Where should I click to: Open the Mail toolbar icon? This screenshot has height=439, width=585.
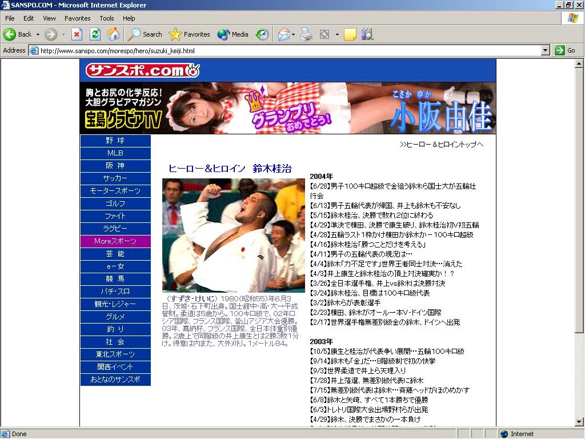click(x=283, y=34)
